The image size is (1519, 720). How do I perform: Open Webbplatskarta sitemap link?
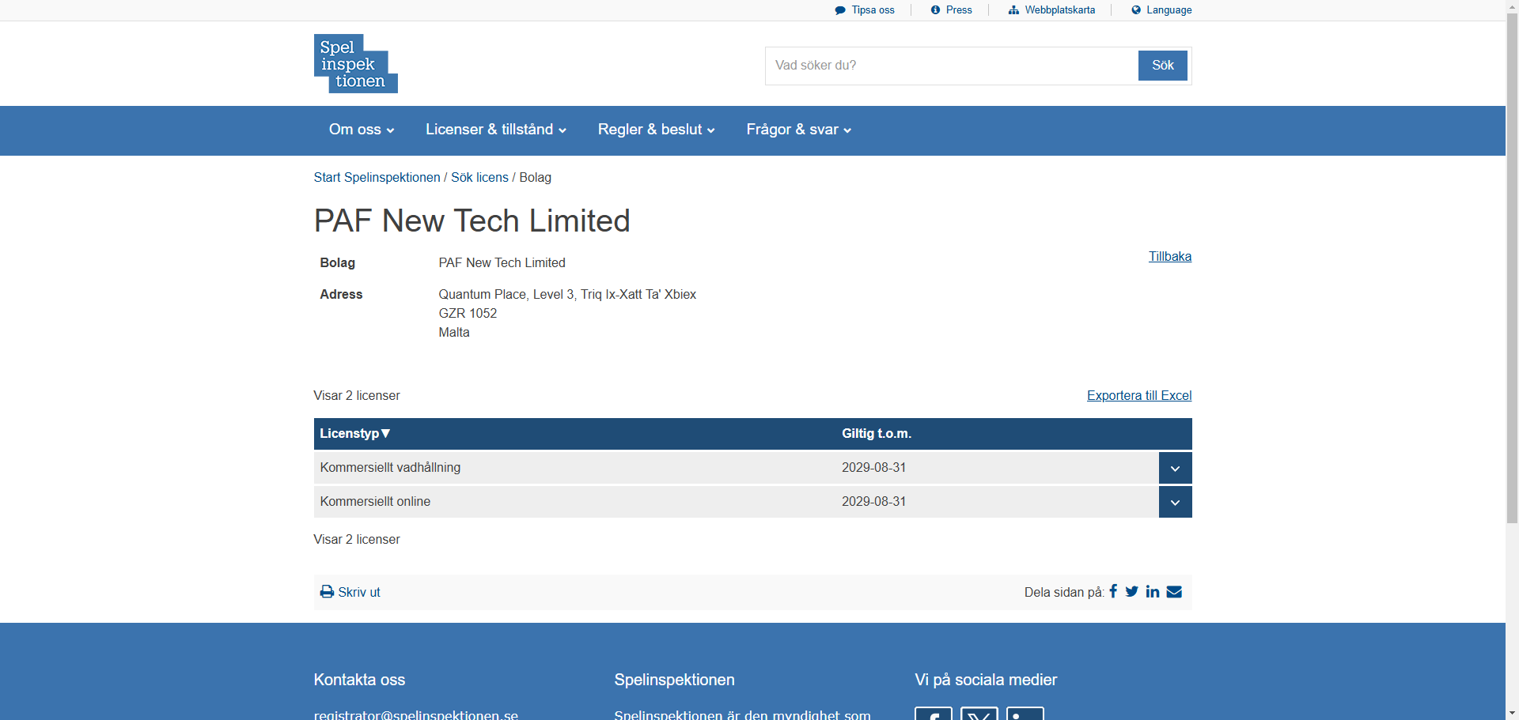[x=1060, y=10]
